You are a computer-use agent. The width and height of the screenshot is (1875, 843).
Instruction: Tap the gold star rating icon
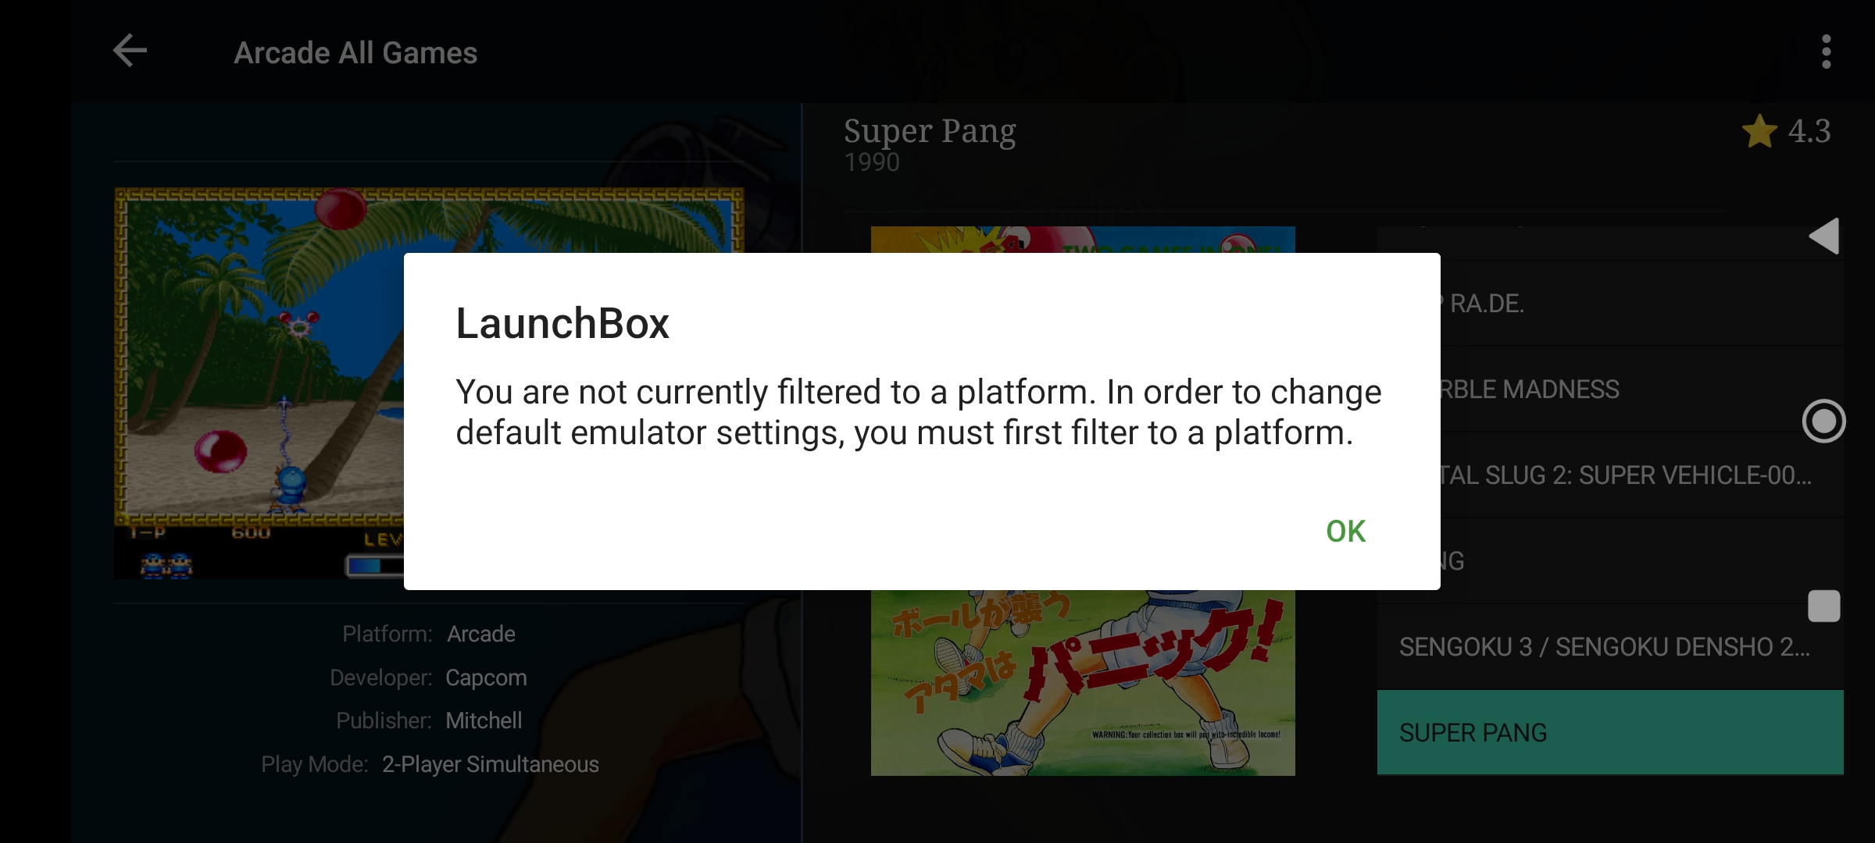click(1759, 131)
